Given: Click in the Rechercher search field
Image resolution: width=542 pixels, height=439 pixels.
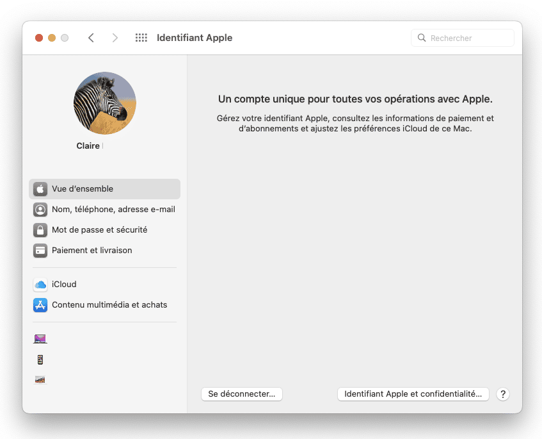Looking at the screenshot, I should point(463,38).
